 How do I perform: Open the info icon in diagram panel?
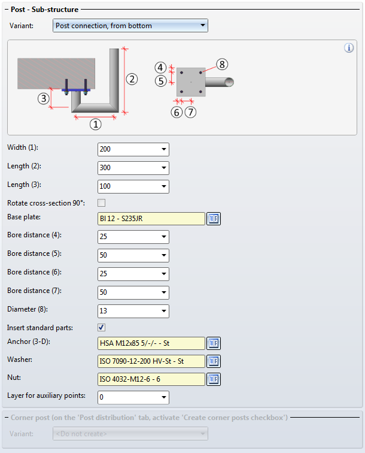349,48
